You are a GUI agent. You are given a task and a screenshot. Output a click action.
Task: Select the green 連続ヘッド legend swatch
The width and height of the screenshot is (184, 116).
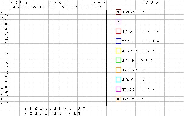(118, 60)
